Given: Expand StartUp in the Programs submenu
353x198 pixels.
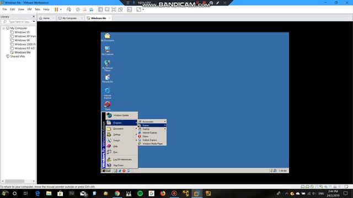Looking at the screenshot, I should click(152, 129).
